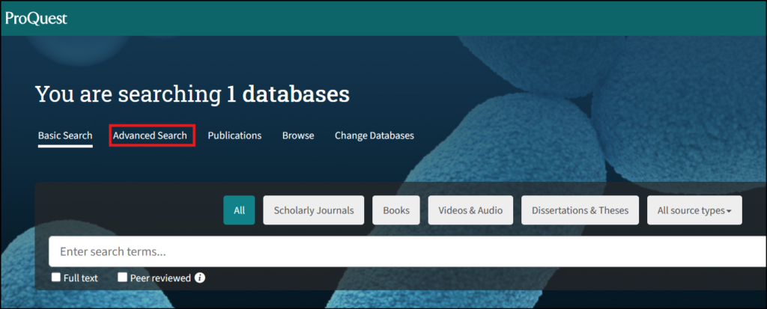
Task: Open the Publications tab
Action: pyautogui.click(x=234, y=135)
